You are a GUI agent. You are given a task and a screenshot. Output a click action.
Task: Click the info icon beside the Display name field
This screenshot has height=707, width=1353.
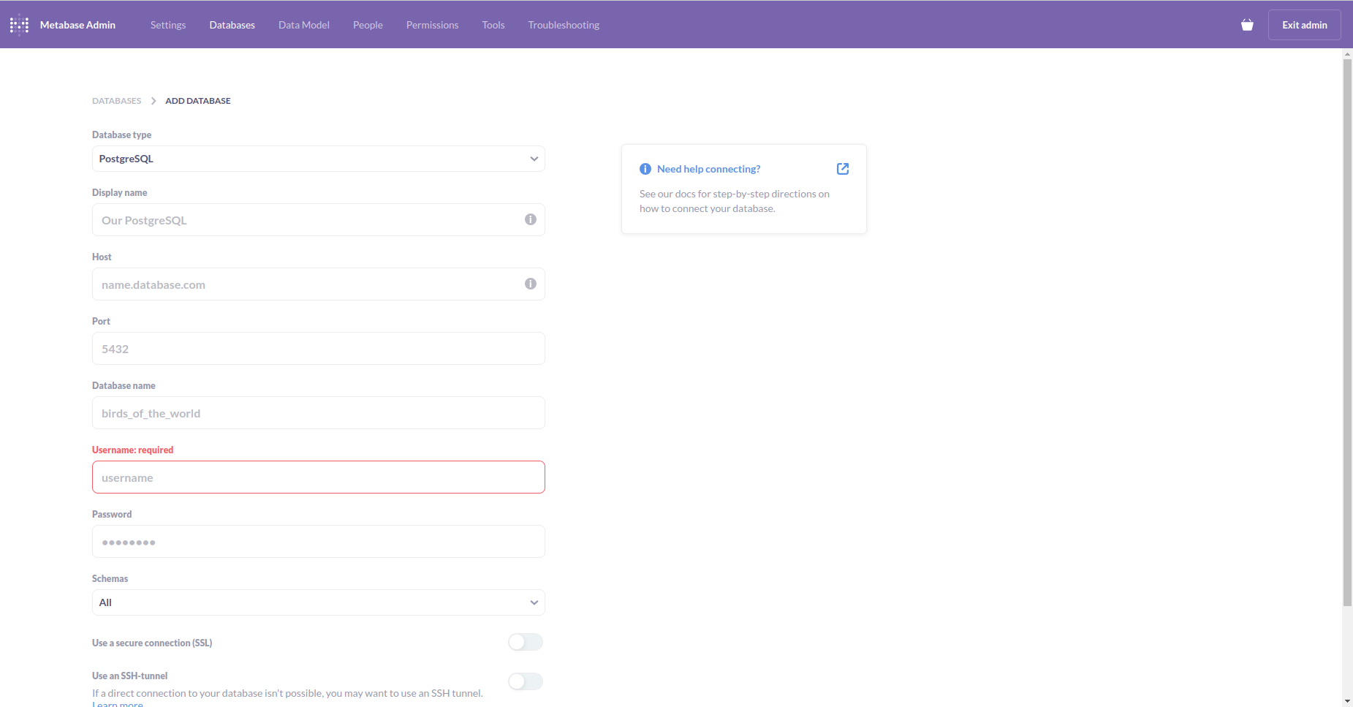[x=530, y=219]
